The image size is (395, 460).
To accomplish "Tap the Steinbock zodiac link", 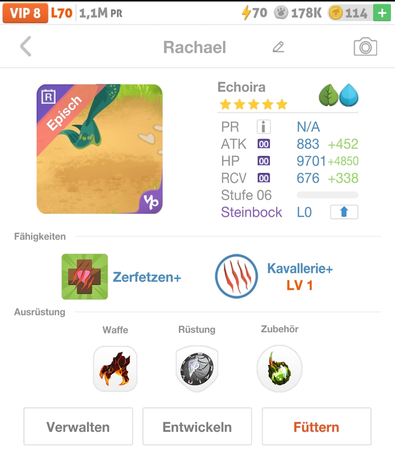I will (x=251, y=212).
